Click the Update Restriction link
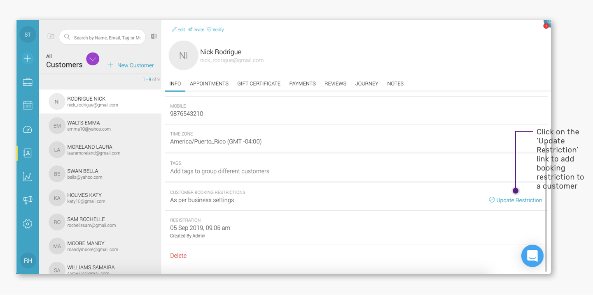Viewport: 593px width, 295px height. (x=515, y=200)
